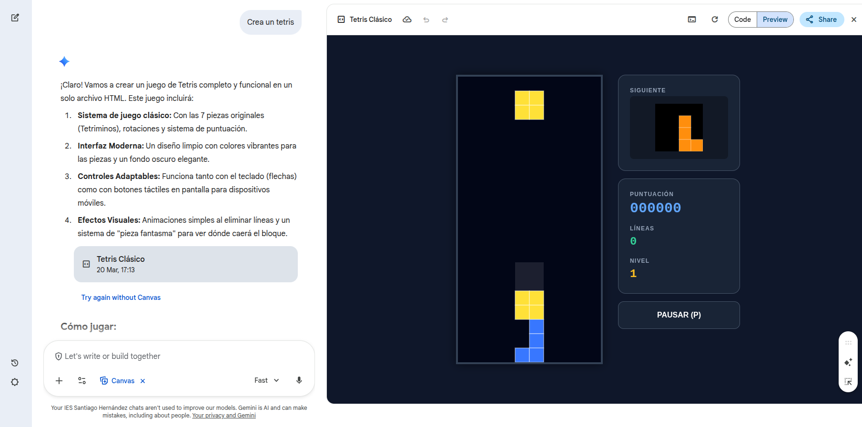Click the PAUSAR (P) button
Image resolution: width=862 pixels, height=427 pixels.
click(679, 315)
